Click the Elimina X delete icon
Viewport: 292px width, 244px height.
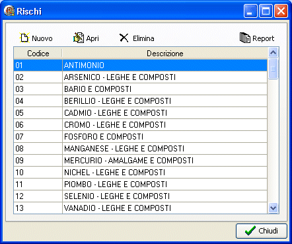point(124,38)
